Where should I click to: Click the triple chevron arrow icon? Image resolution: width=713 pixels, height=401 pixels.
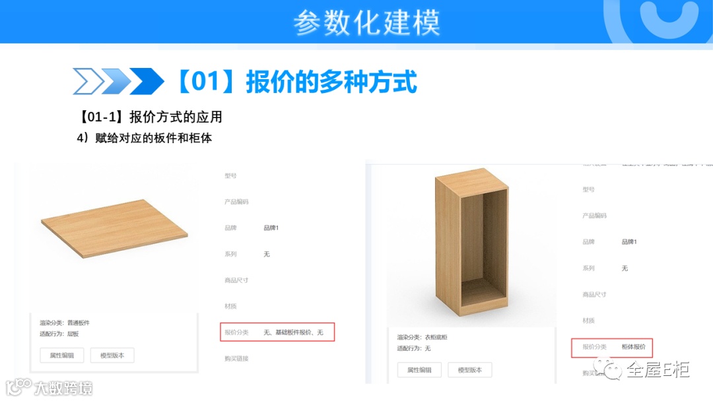118,81
